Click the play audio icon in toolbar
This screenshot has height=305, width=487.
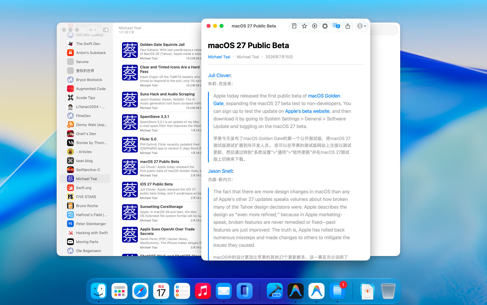(315, 26)
